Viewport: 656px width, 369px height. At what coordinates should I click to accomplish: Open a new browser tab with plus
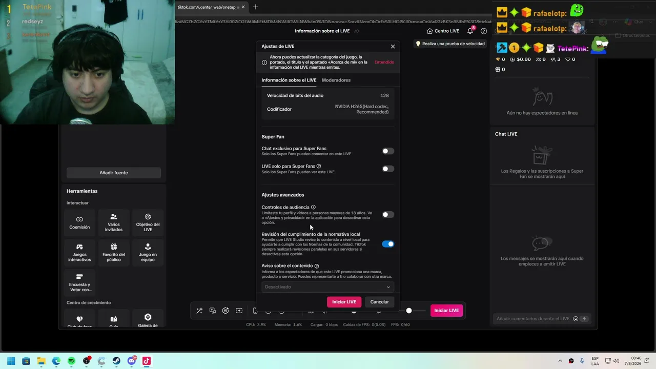[255, 7]
